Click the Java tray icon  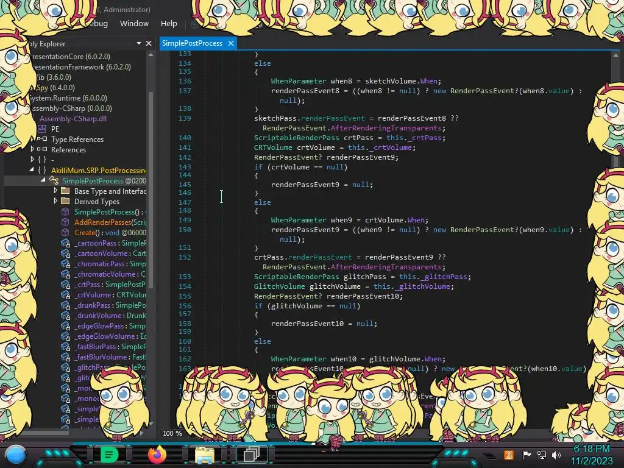pyautogui.click(x=509, y=455)
